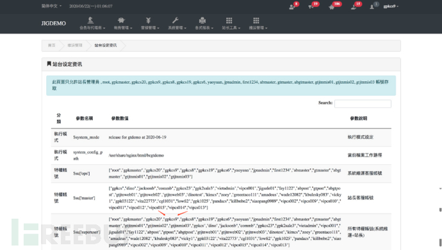Click the 特權帳號 category in $su['ops'] row
The height and width of the screenshot is (250, 442).
60,173
